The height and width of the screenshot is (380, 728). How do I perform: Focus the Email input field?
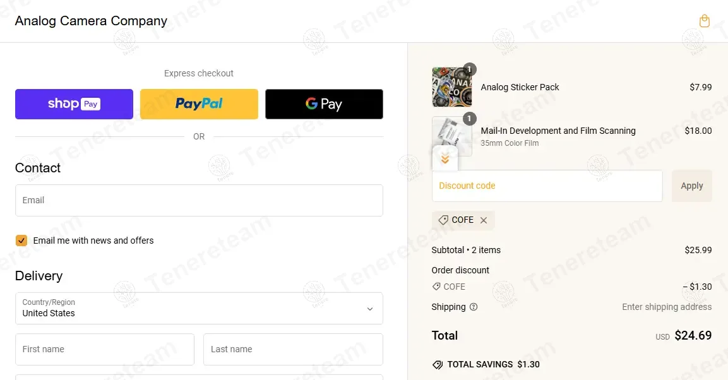[x=199, y=201]
